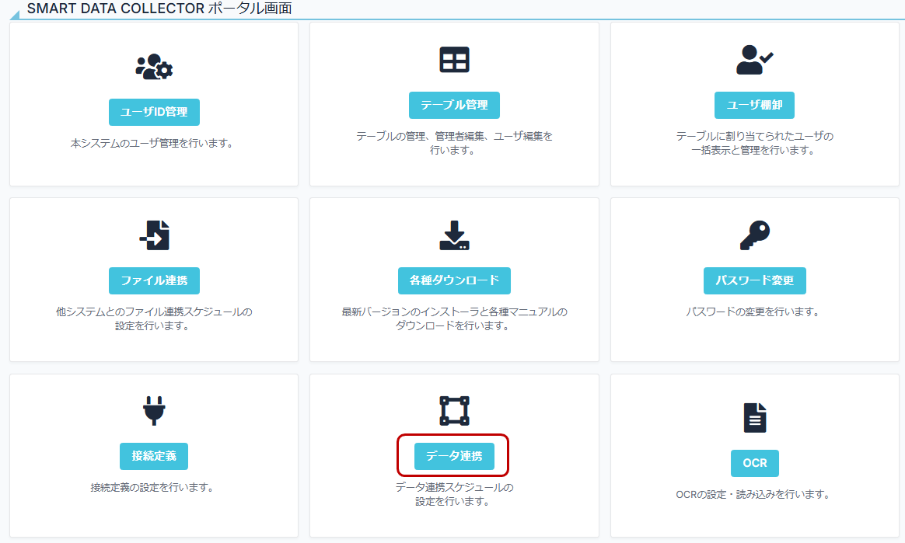Go to ファイル連携 button
905x543 pixels.
click(154, 280)
